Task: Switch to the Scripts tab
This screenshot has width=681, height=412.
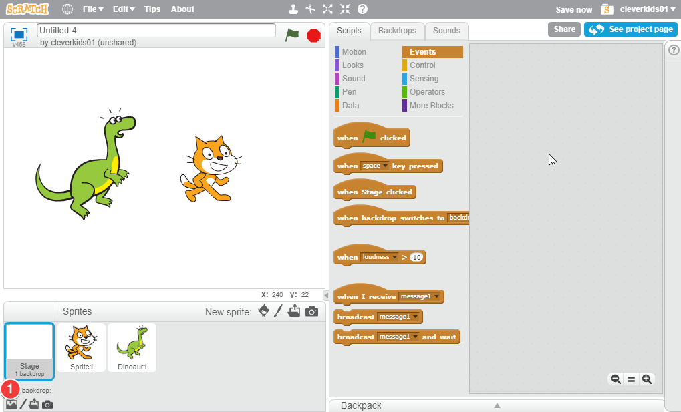Action: (x=349, y=31)
